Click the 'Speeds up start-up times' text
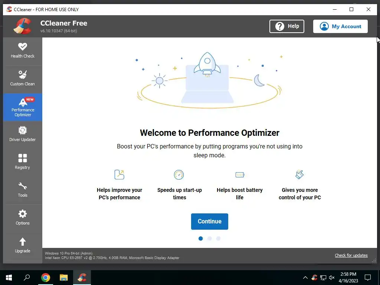380x285 pixels. [179, 194]
